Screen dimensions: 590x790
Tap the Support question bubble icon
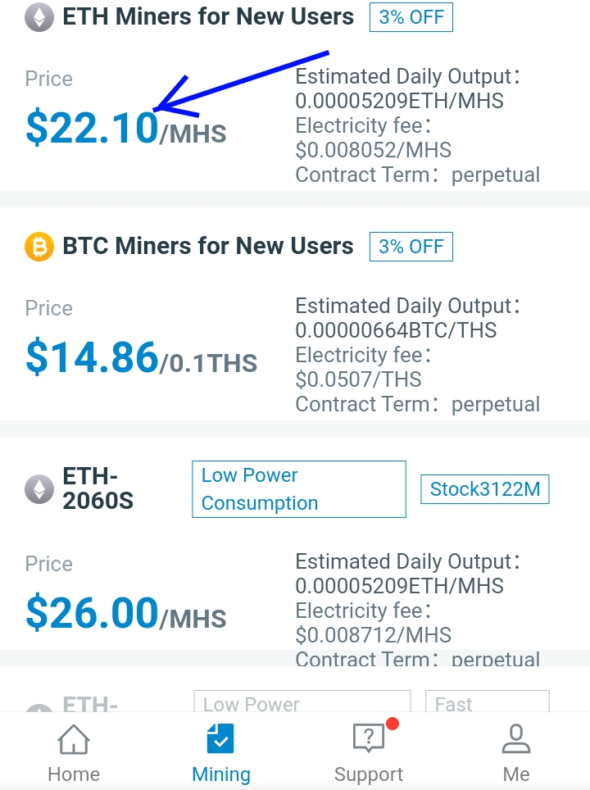[x=368, y=739]
